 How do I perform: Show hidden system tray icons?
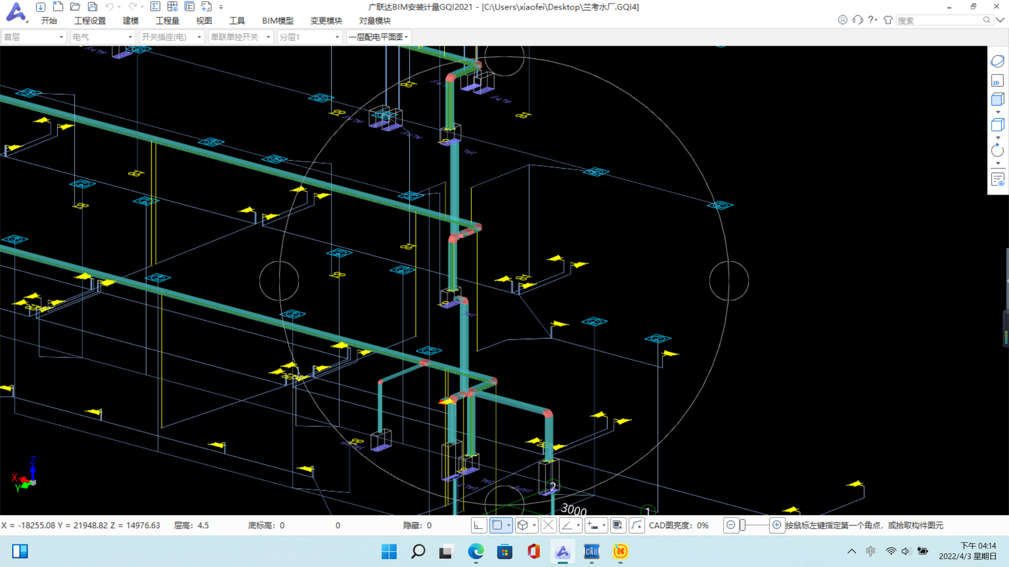point(851,551)
